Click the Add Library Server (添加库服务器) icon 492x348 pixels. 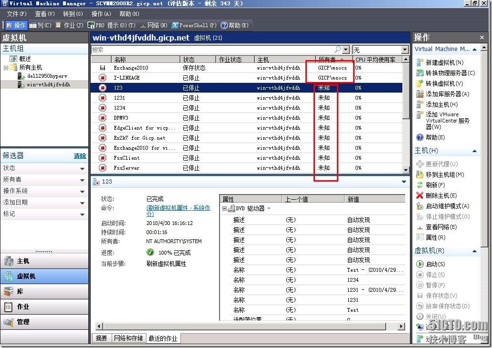[x=419, y=94]
